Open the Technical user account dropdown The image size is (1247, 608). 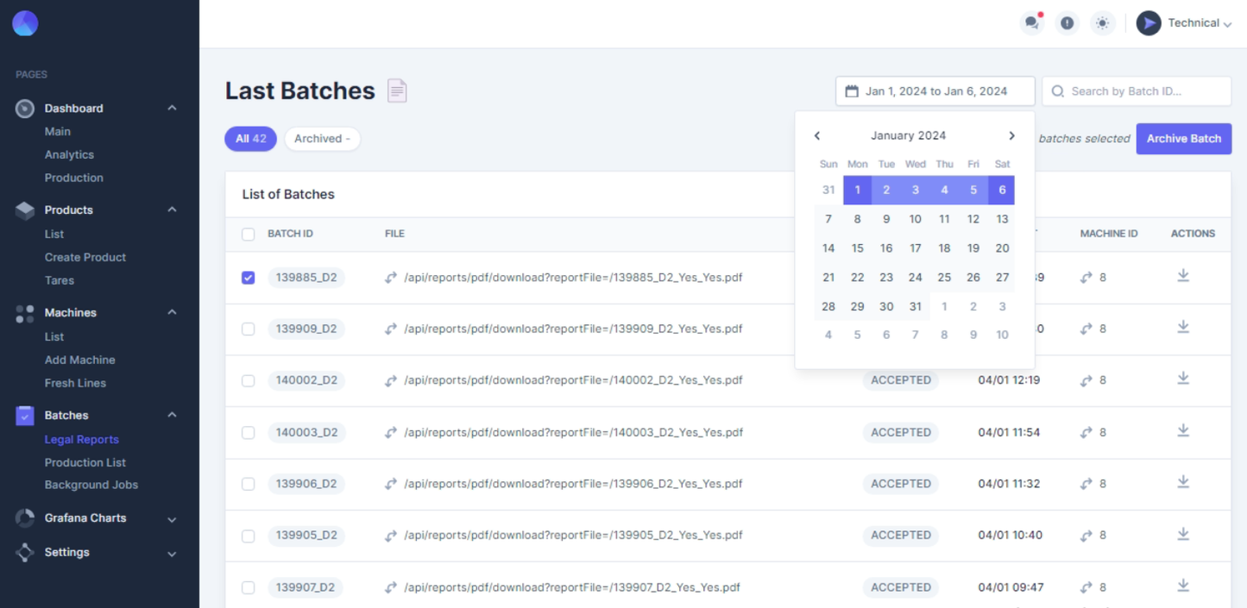coord(1183,23)
